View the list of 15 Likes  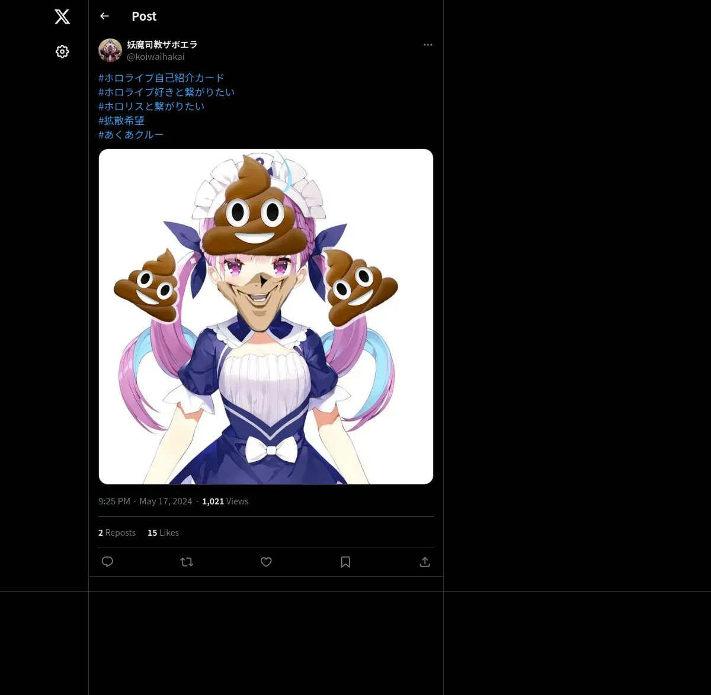(163, 533)
